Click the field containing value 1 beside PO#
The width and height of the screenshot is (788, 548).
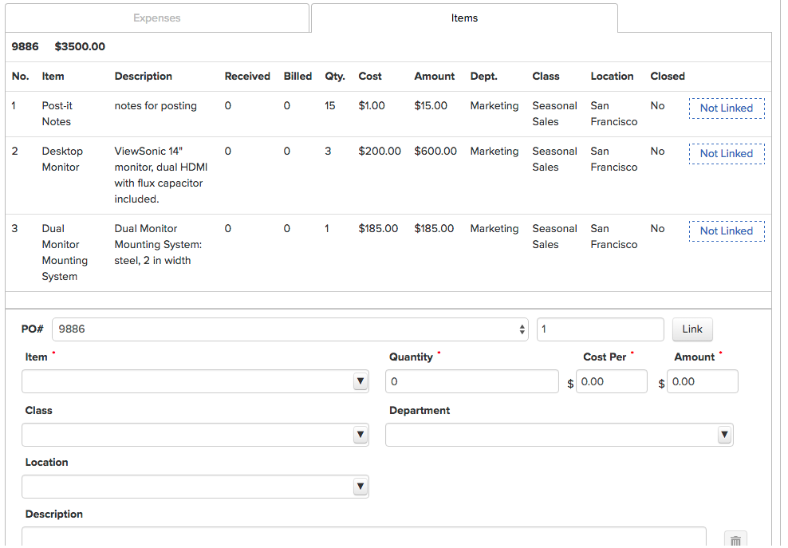(x=600, y=329)
